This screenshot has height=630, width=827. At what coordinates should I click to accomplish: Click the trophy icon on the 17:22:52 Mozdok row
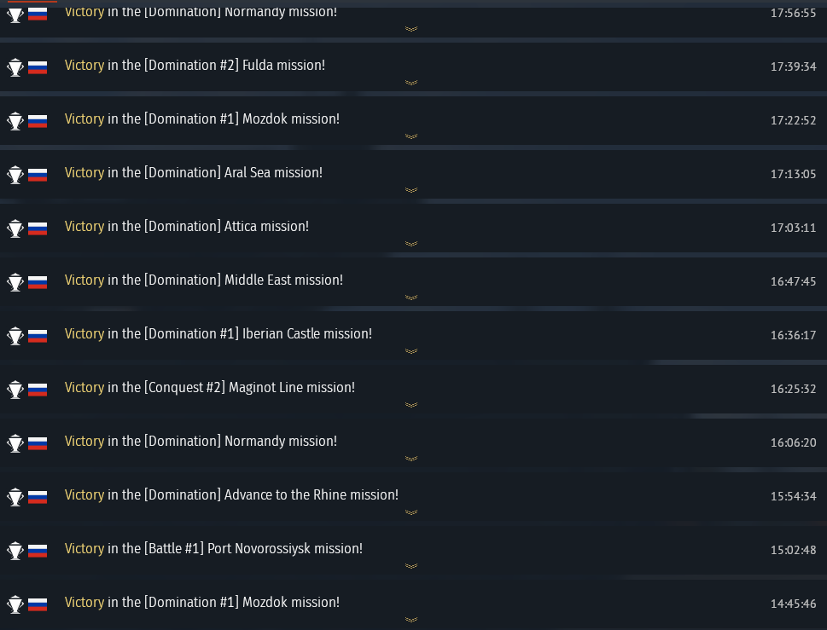pos(15,121)
